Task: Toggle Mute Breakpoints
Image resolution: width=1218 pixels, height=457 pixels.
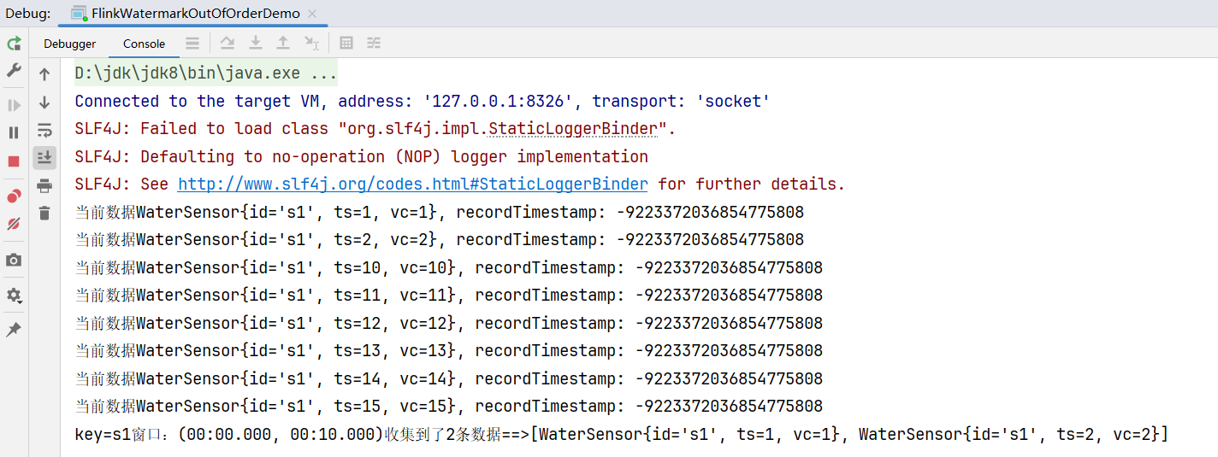Action: pyautogui.click(x=14, y=225)
